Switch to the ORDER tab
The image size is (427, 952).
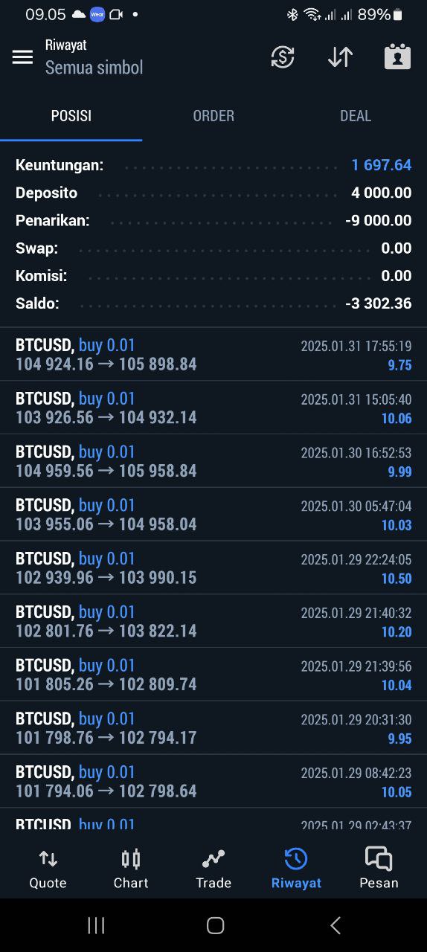[x=213, y=116]
